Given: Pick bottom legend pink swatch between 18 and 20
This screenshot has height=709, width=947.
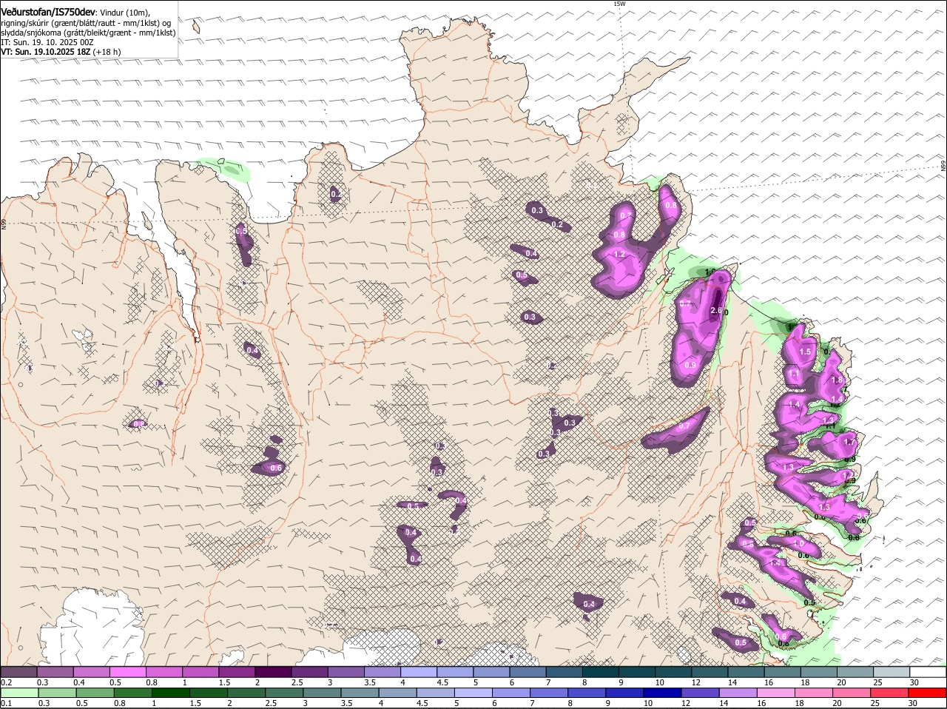Looking at the screenshot, I should 815,693.
